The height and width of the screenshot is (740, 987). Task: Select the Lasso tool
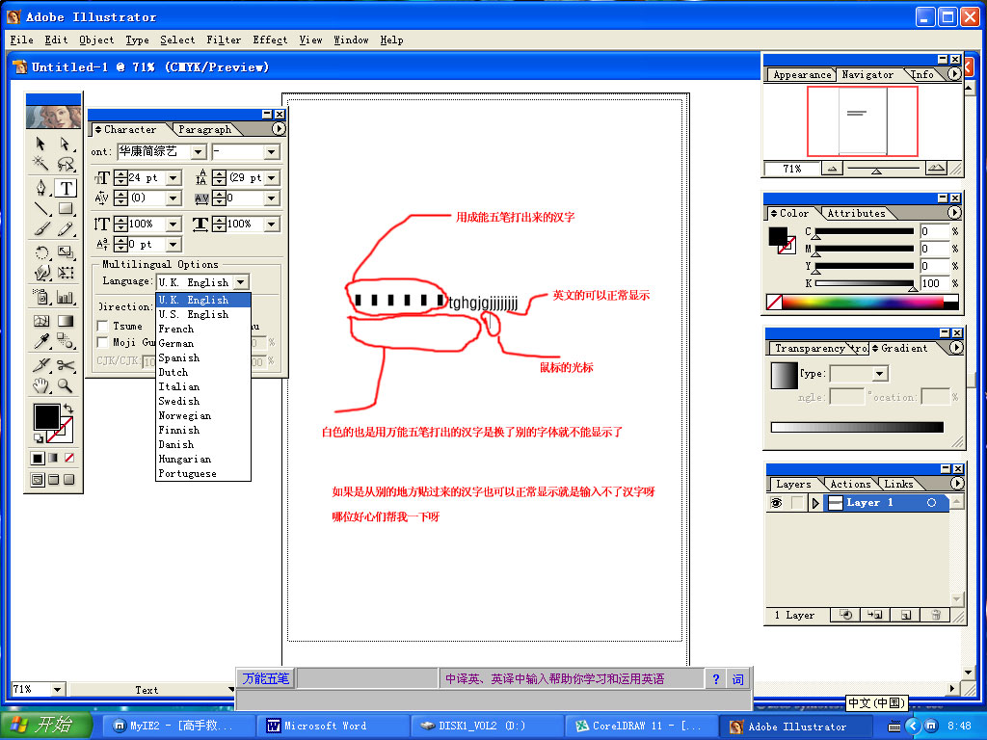coord(66,165)
